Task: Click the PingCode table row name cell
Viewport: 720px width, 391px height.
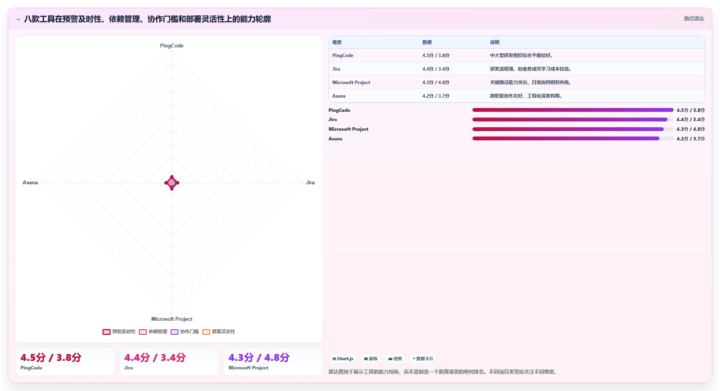Action: click(x=343, y=56)
